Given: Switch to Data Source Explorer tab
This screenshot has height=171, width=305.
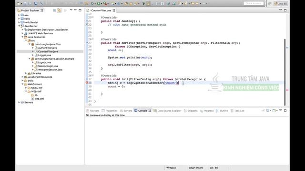Looking at the screenshot, I should (x=167, y=111).
